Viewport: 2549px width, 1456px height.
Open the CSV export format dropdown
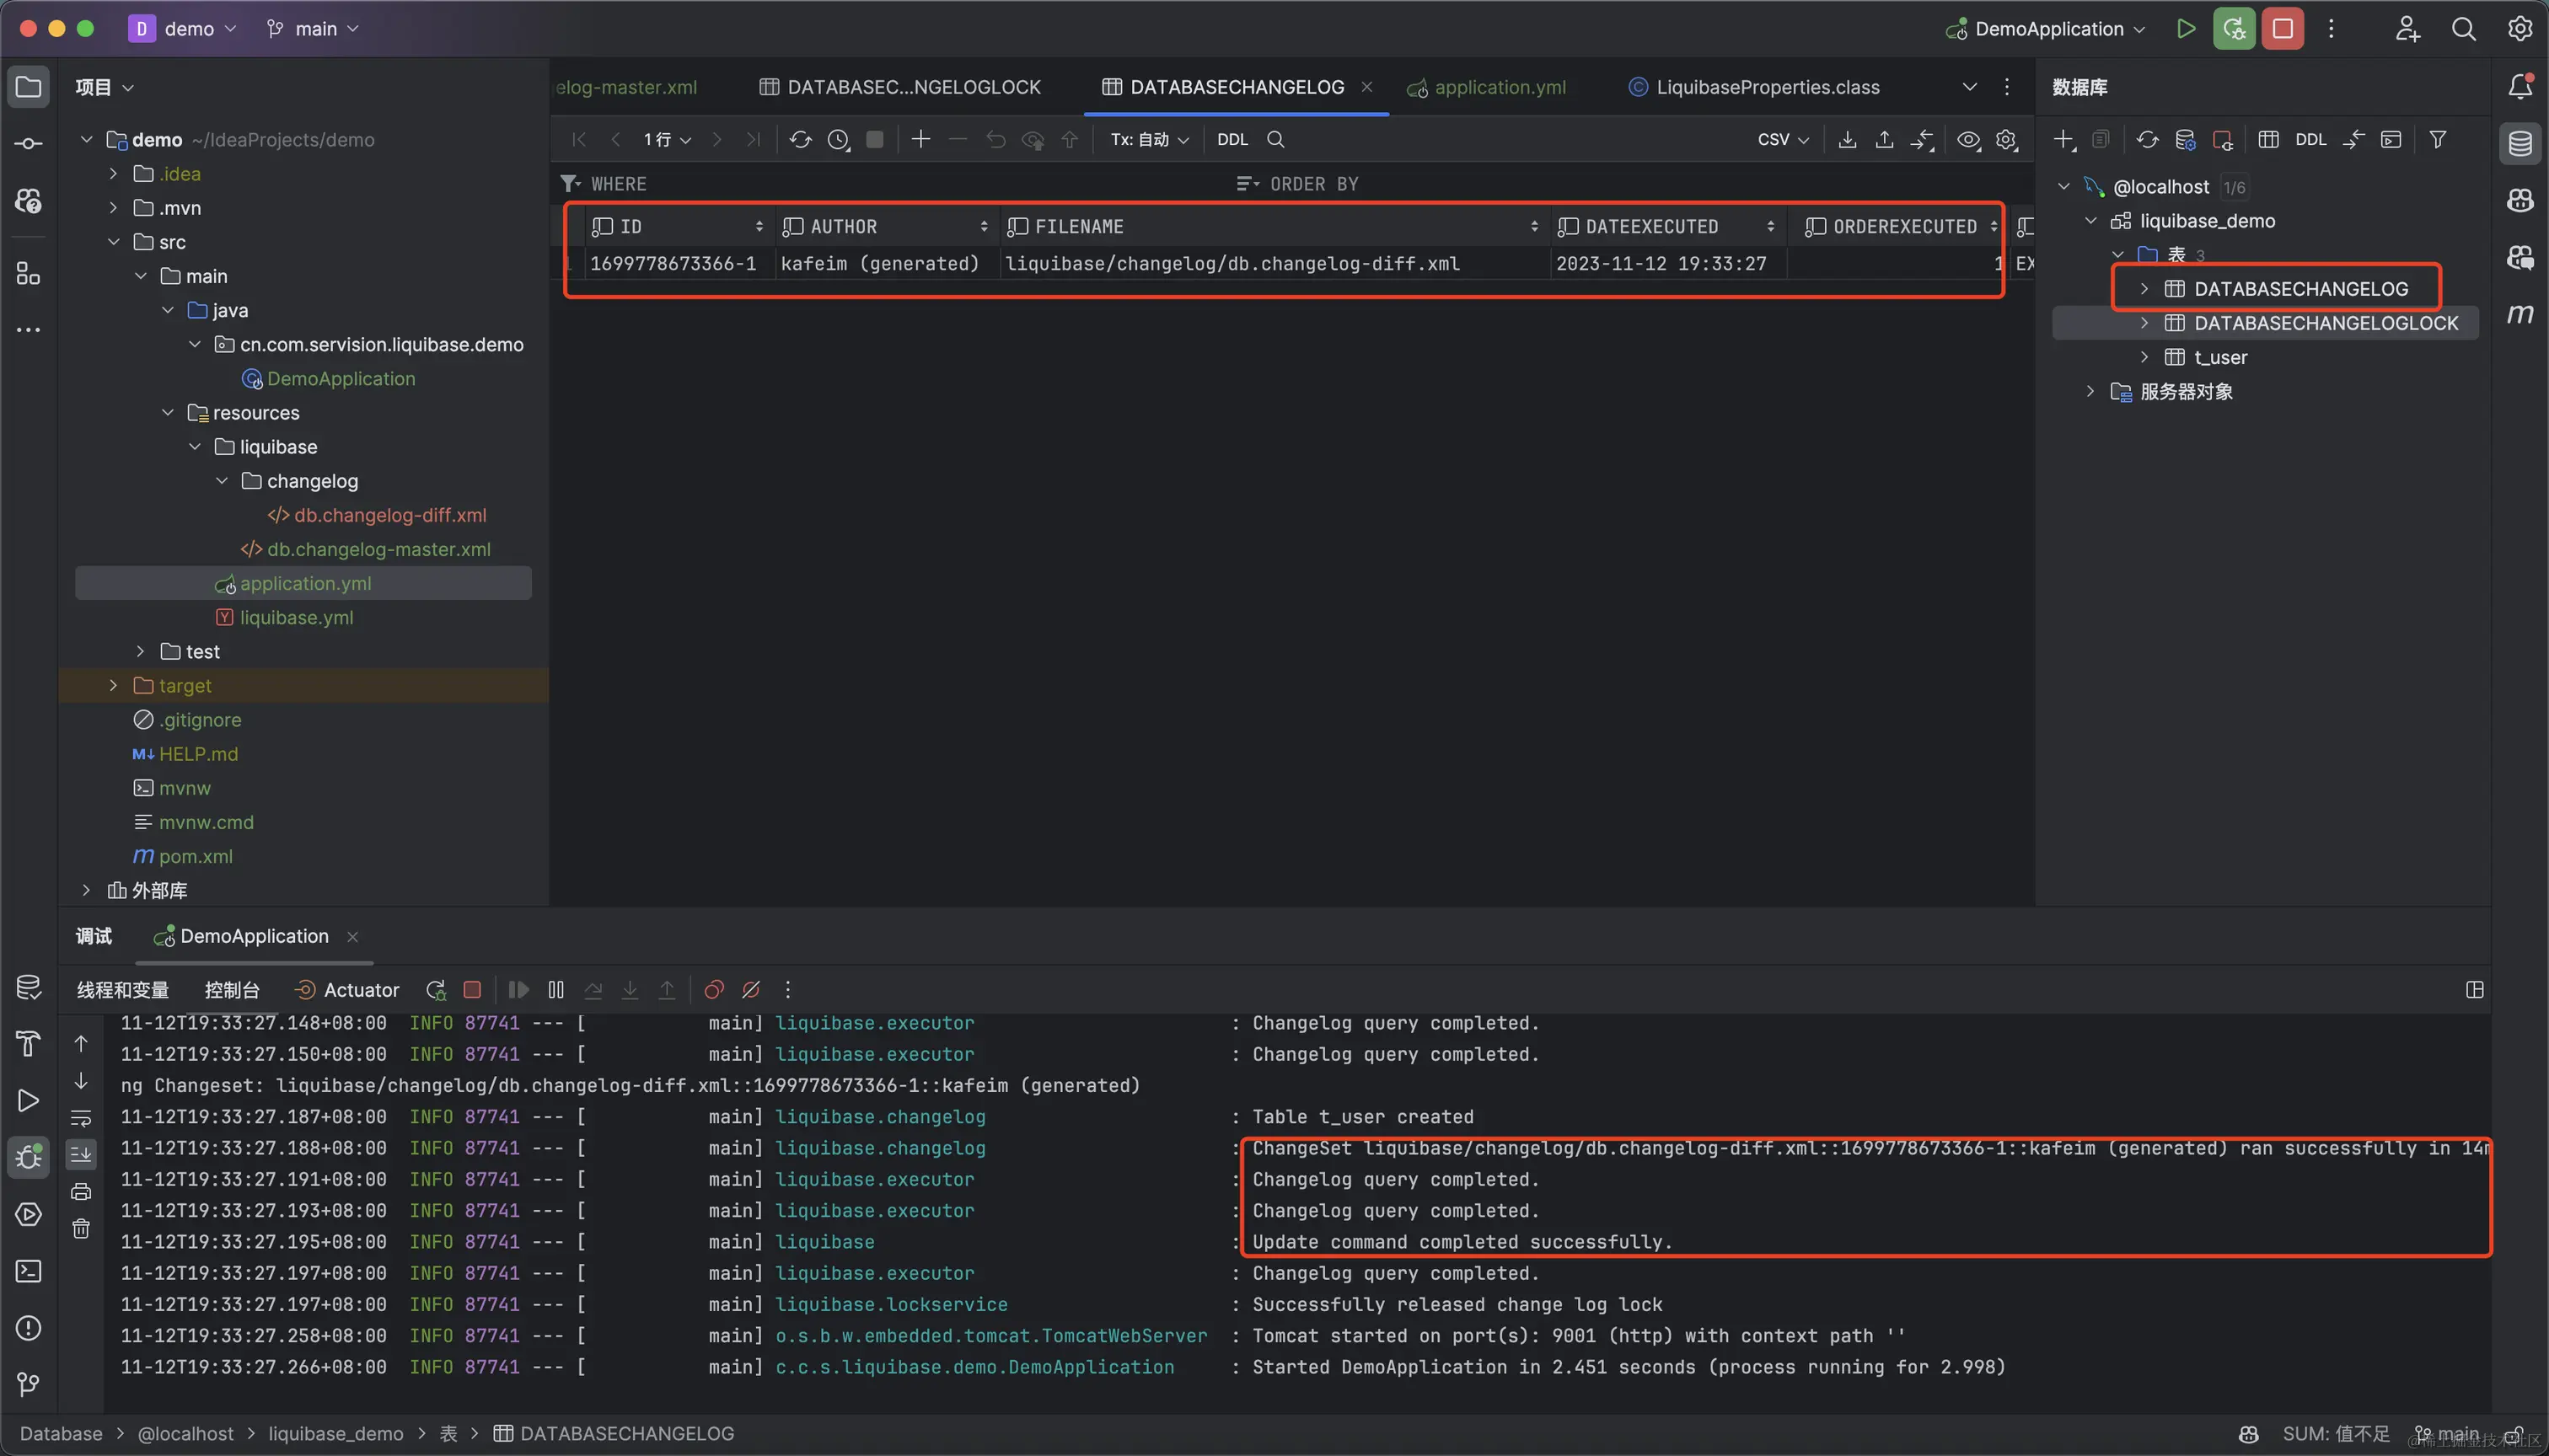[x=1783, y=140]
